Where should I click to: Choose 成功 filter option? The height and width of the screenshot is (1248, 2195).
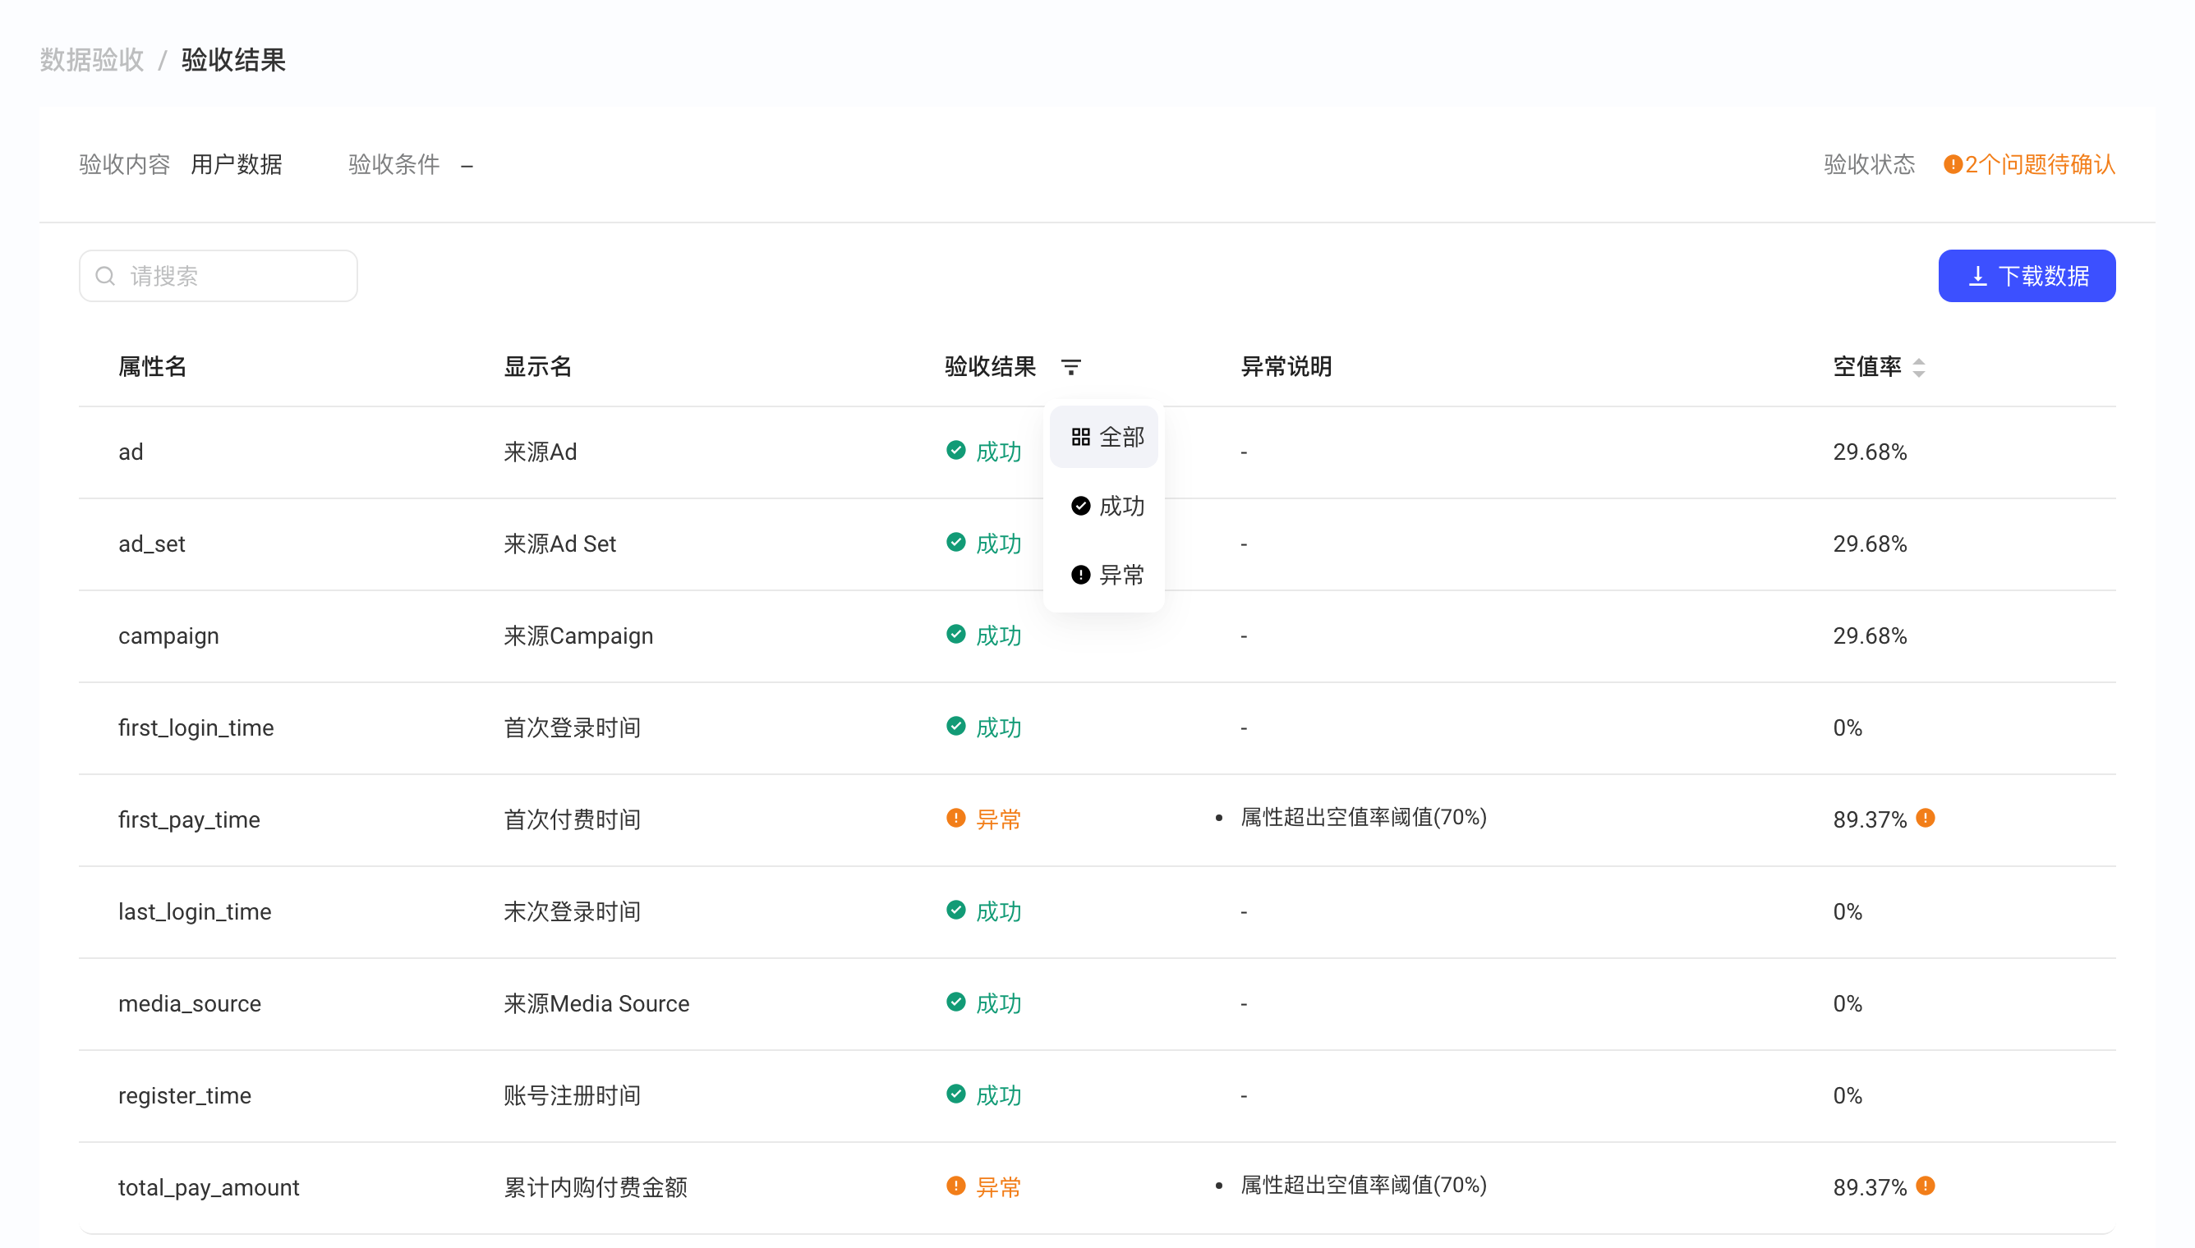[x=1103, y=506]
